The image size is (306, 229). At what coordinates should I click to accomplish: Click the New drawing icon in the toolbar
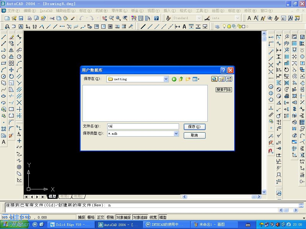pyautogui.click(x=7, y=18)
